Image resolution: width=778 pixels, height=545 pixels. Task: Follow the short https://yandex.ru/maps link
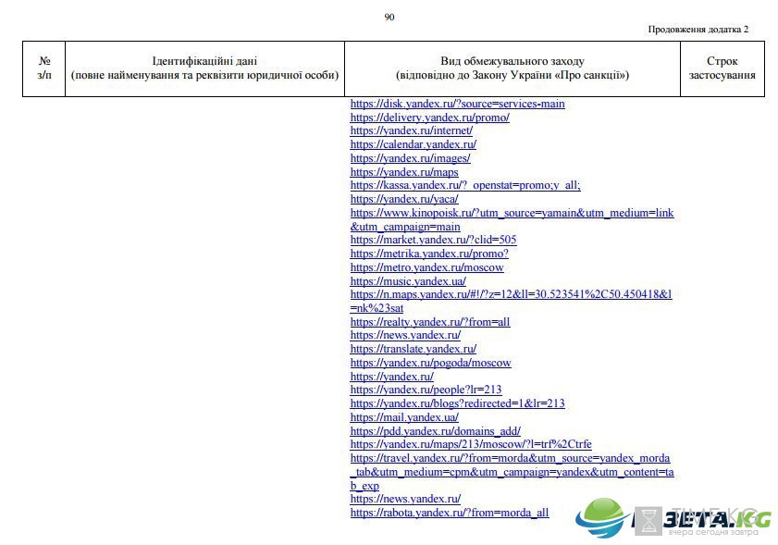click(404, 172)
